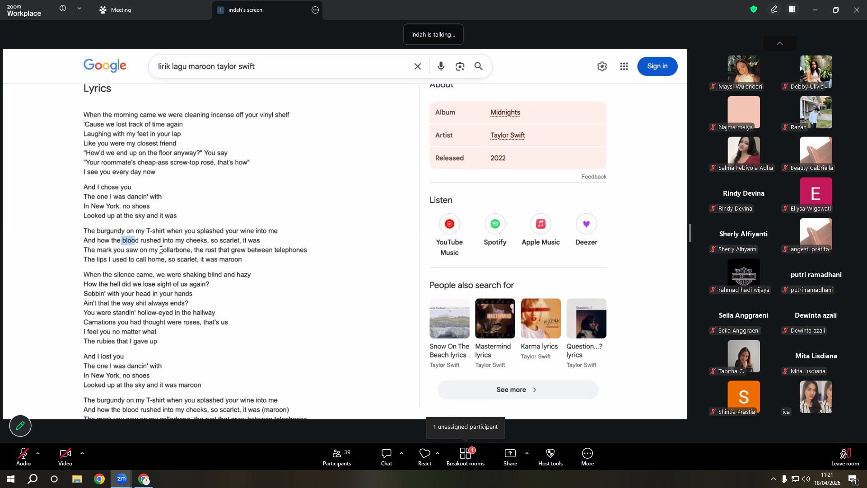The width and height of the screenshot is (867, 488).
Task: Open the Chat panel
Action: pos(387,457)
